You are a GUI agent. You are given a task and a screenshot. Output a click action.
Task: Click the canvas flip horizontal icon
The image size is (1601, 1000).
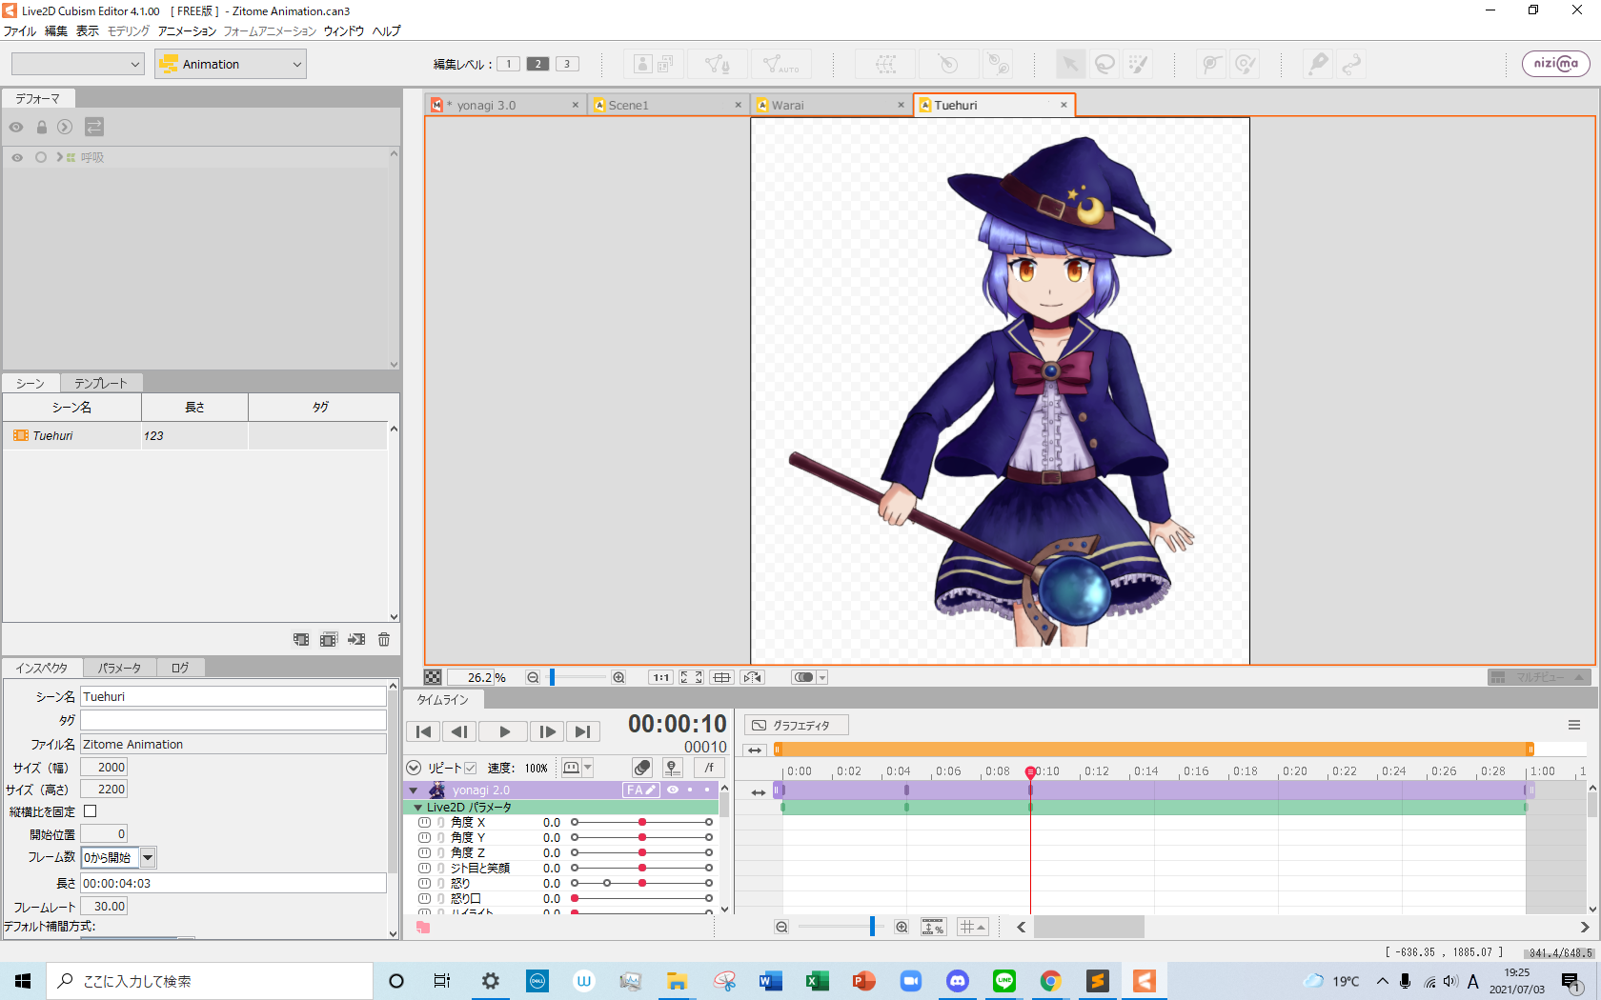[753, 677]
